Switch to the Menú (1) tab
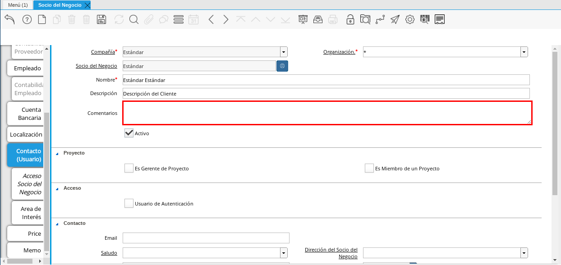561x265 pixels. point(18,5)
